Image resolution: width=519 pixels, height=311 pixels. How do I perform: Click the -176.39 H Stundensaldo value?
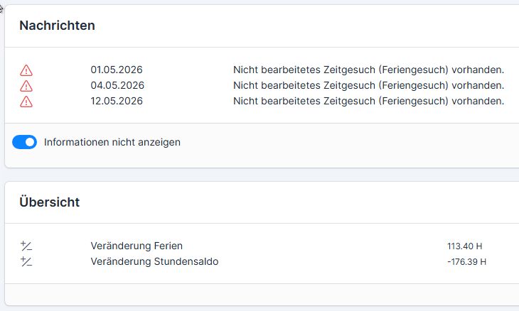tap(466, 262)
